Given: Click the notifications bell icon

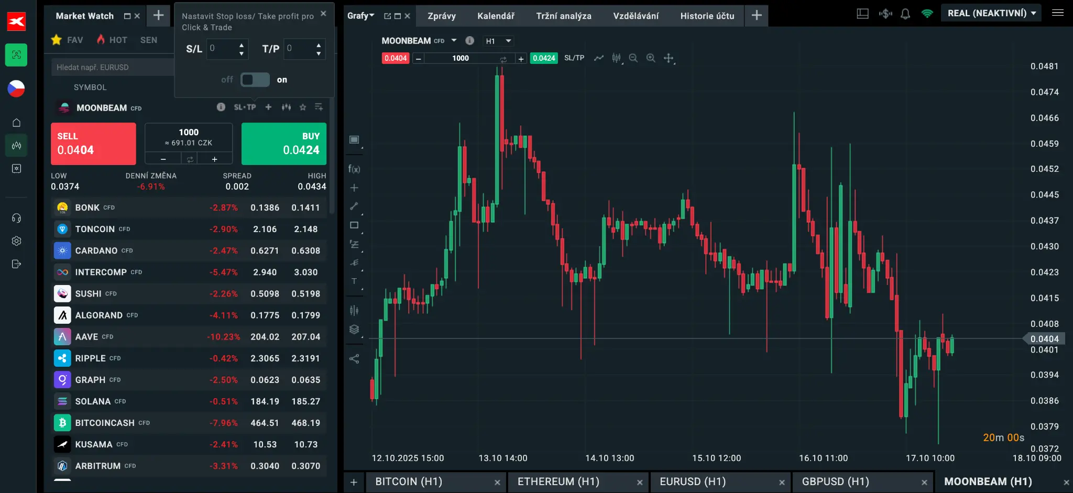Looking at the screenshot, I should pyautogui.click(x=905, y=14).
